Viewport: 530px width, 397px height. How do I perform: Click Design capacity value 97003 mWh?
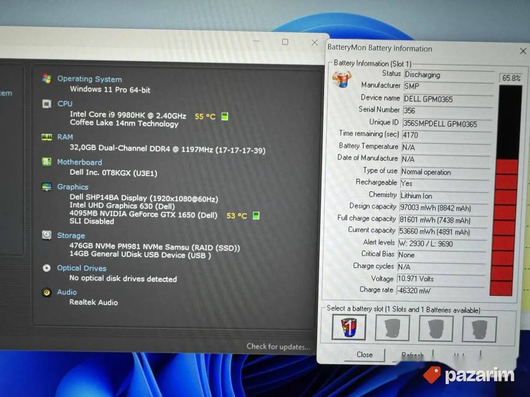coord(444,208)
